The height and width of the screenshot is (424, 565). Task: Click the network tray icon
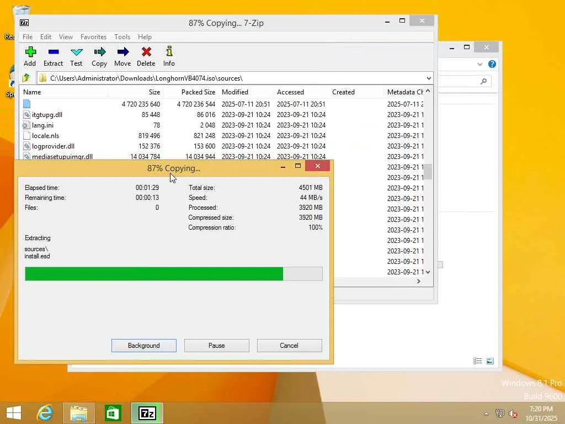(x=499, y=413)
